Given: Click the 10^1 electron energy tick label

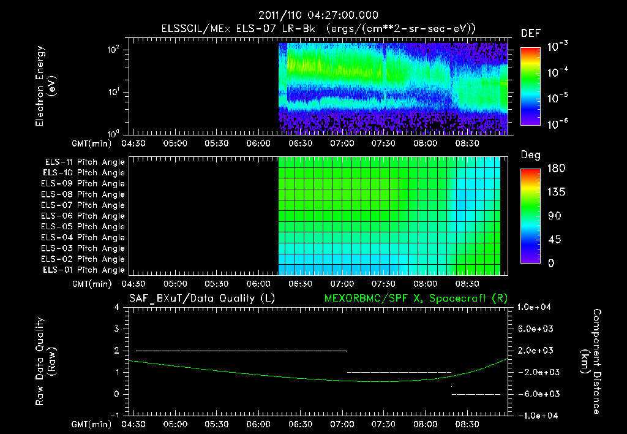Looking at the screenshot, I should [113, 92].
